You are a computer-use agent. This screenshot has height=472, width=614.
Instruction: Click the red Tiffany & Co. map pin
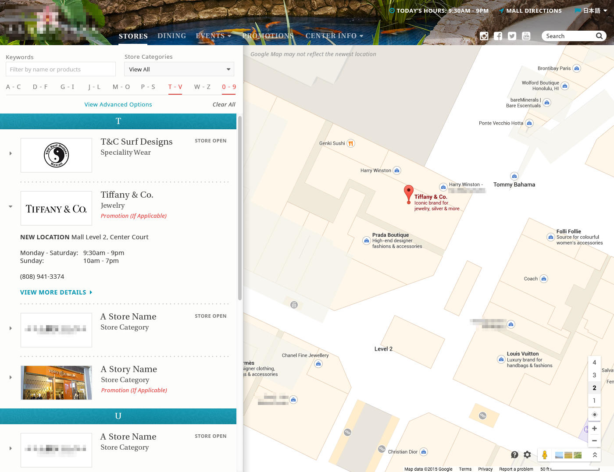(408, 194)
